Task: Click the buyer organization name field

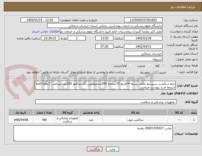Action: 105,25
